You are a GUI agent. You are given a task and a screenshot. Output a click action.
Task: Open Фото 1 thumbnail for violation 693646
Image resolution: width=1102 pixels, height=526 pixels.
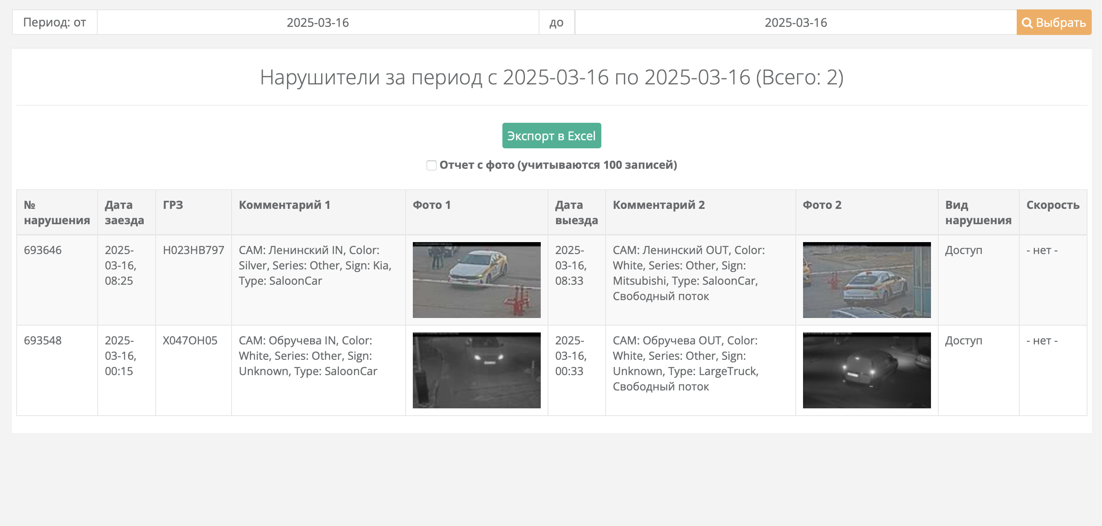pos(476,280)
